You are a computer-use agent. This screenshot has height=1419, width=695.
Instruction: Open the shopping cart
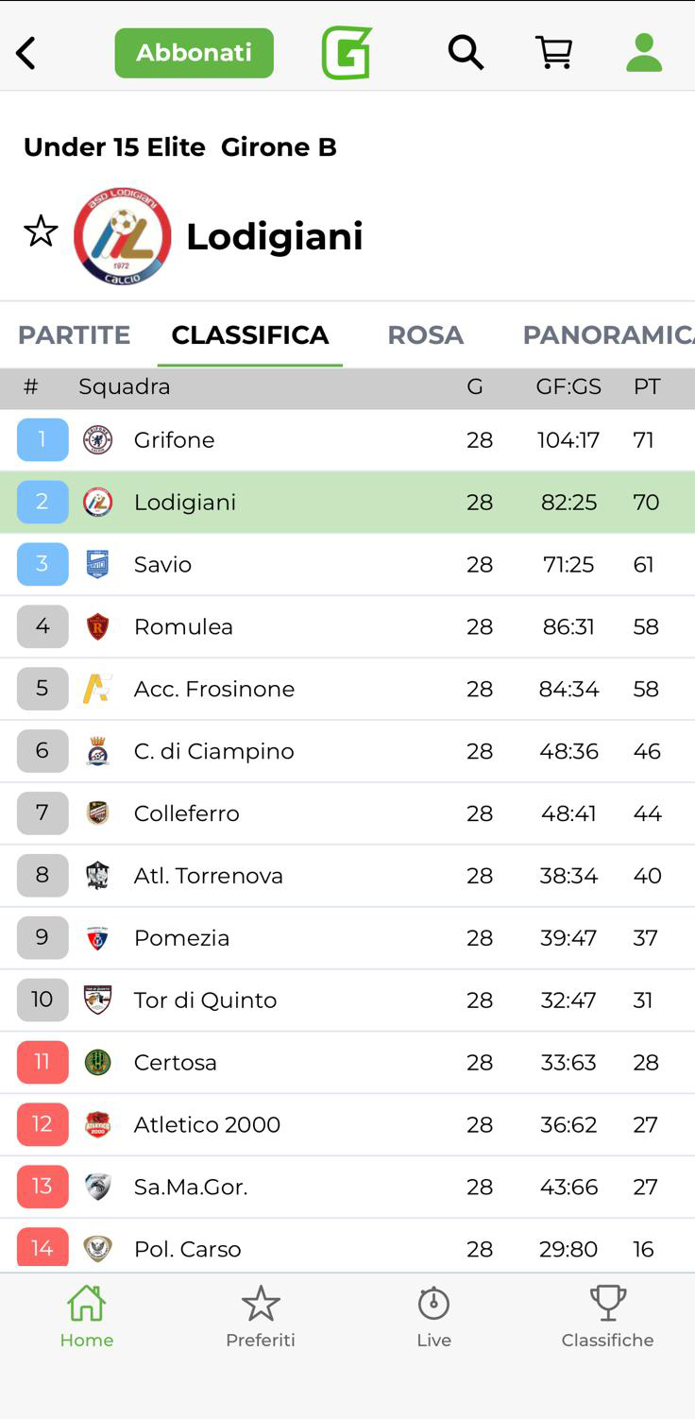[x=554, y=53]
